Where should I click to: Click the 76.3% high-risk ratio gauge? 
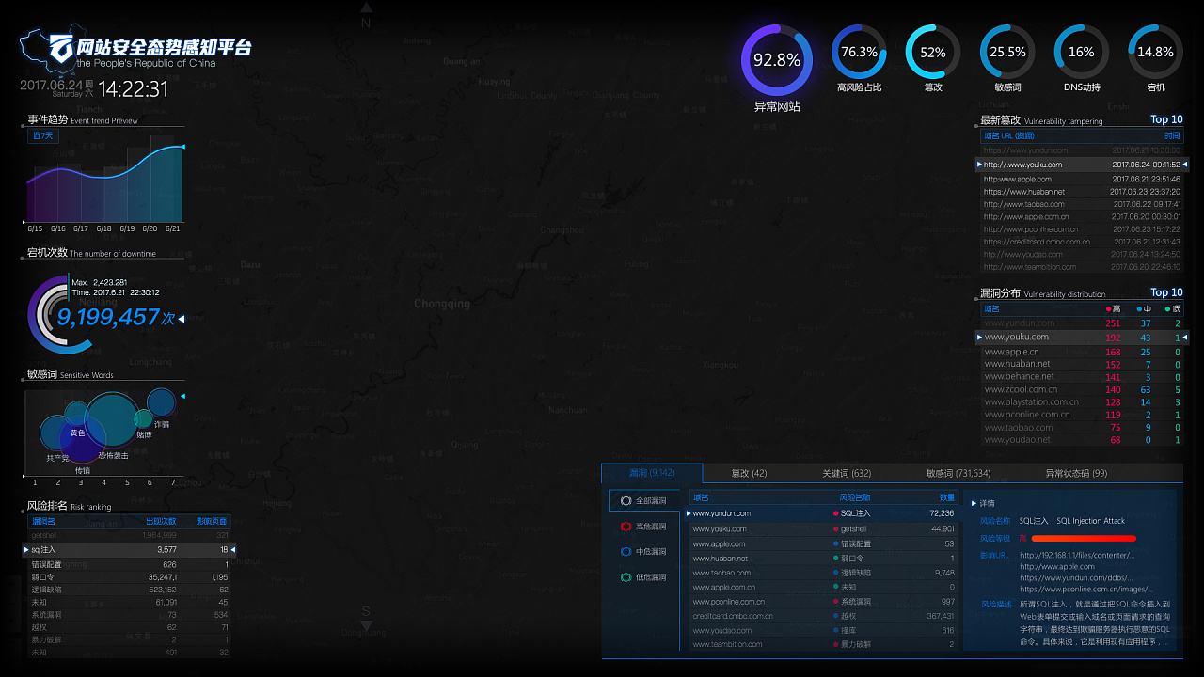coord(859,52)
